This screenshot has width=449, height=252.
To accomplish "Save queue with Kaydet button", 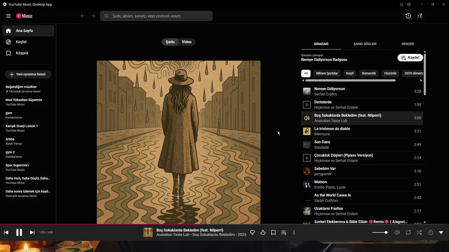I will pos(410,58).
